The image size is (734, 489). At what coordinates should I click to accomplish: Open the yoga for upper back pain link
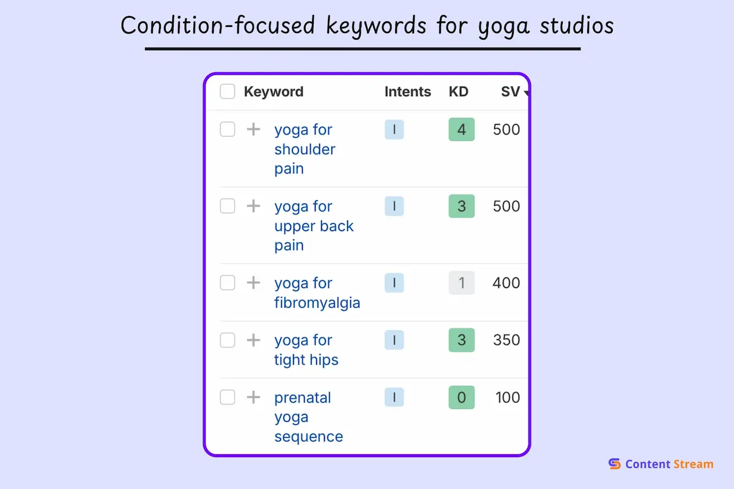tap(314, 226)
